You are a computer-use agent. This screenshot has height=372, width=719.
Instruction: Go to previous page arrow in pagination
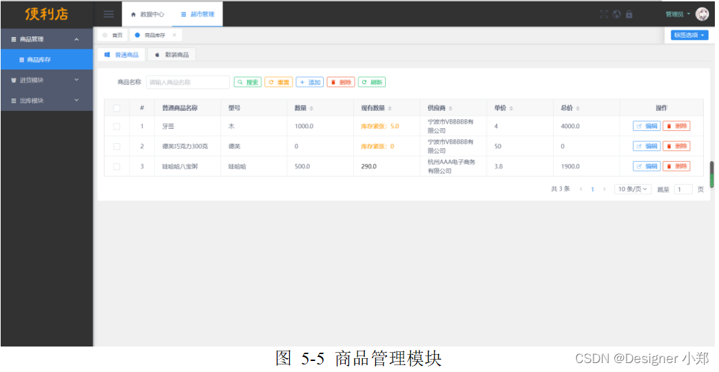click(581, 189)
